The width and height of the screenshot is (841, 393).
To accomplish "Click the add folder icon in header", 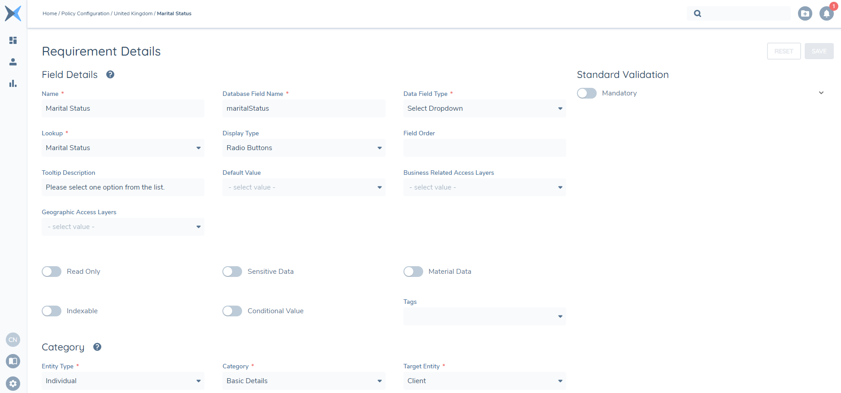I will 805,13.
